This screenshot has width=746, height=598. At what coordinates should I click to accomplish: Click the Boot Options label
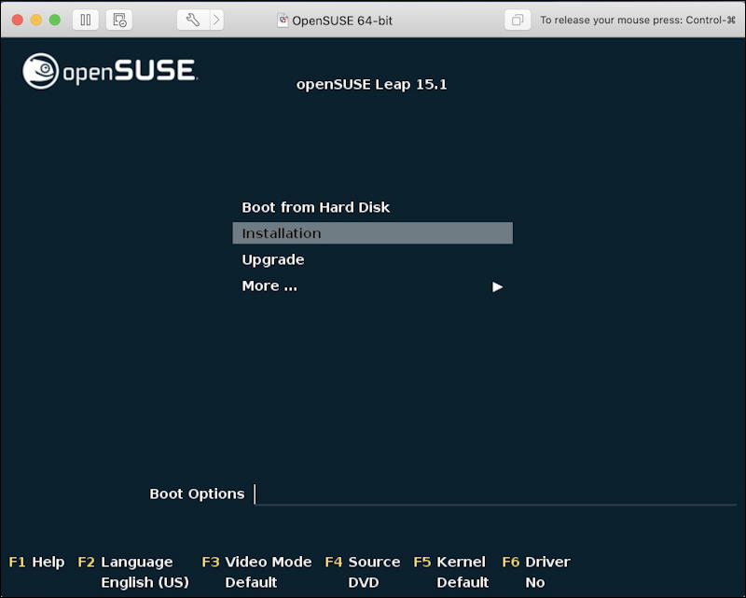197,494
